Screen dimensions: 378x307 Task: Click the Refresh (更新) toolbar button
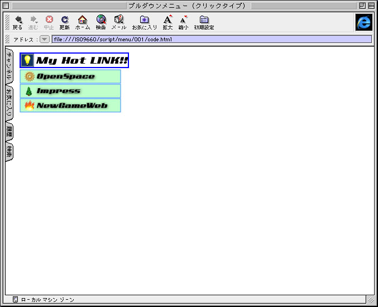pos(65,23)
